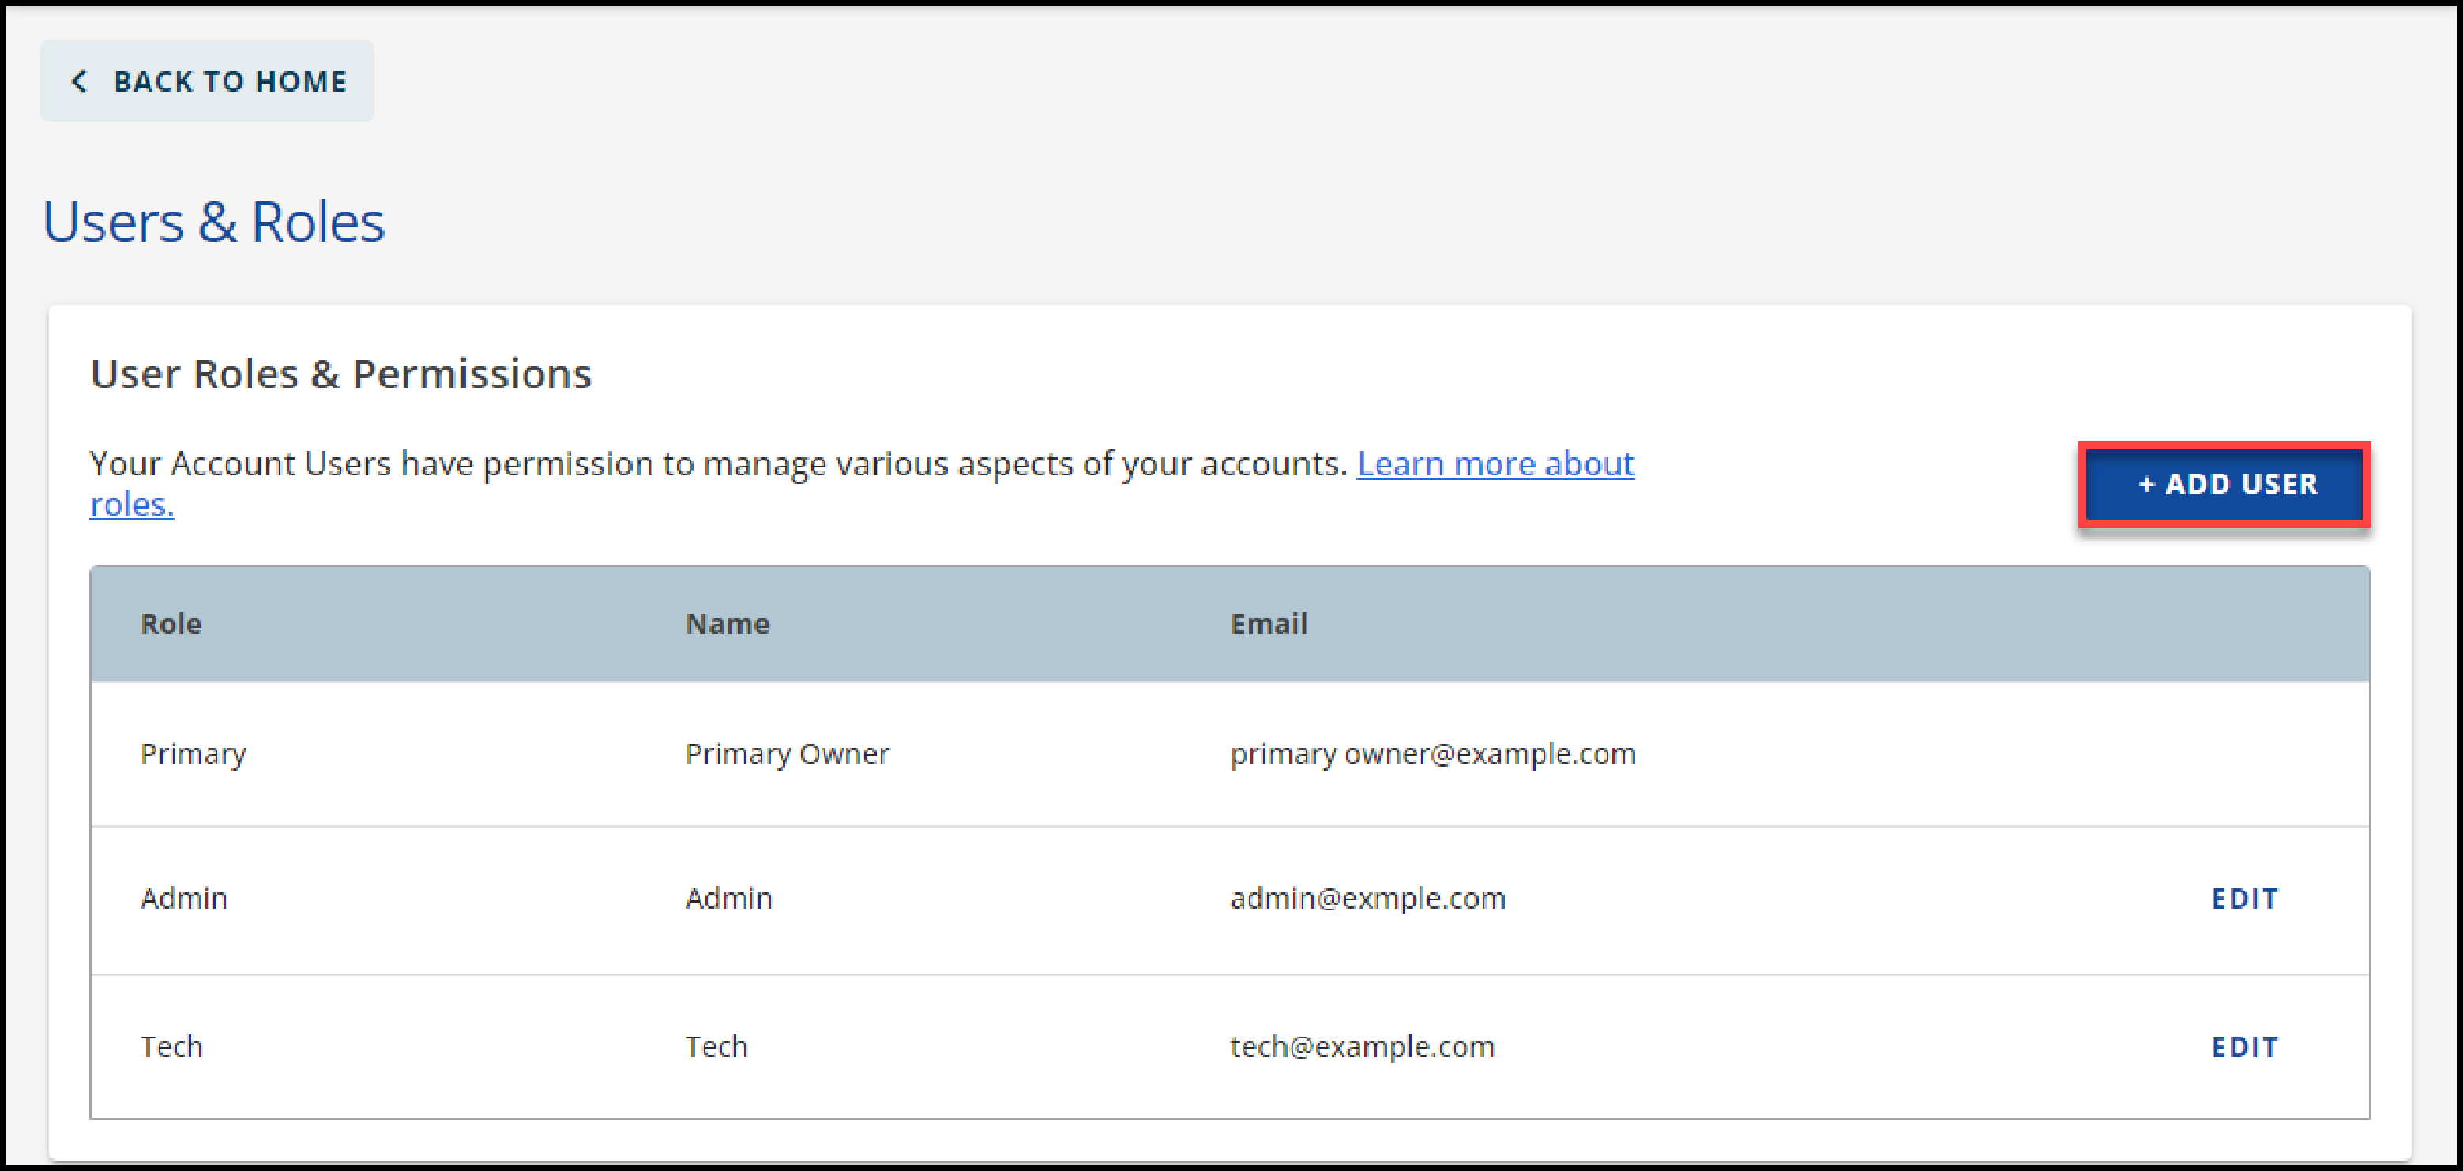The height and width of the screenshot is (1171, 2463).
Task: Select the Tech role cell
Action: 172,1047
